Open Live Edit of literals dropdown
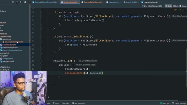187x105 pixels. 153,6
